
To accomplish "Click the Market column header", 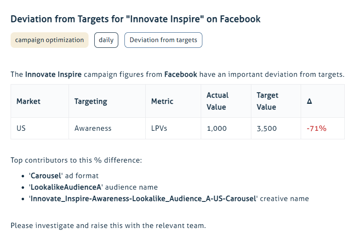I will pyautogui.click(x=29, y=101).
